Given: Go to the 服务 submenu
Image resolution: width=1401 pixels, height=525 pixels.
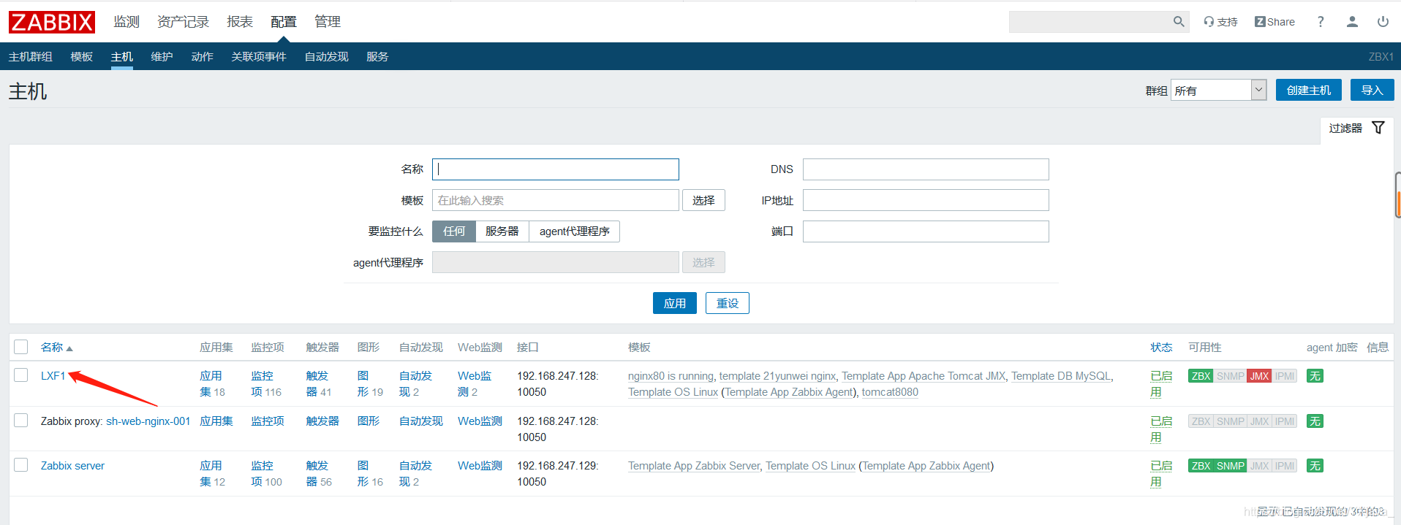Looking at the screenshot, I should (x=377, y=57).
